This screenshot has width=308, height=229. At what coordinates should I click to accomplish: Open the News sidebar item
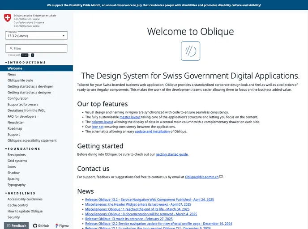(12, 74)
